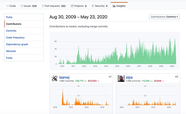Click the Security shield icon
Image resolution: width=186 pixels, height=114 pixels.
point(93,6)
